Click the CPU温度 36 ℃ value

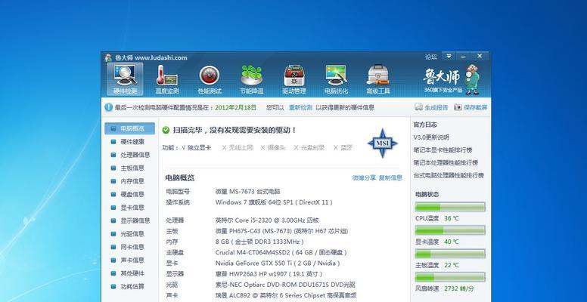(x=452, y=218)
